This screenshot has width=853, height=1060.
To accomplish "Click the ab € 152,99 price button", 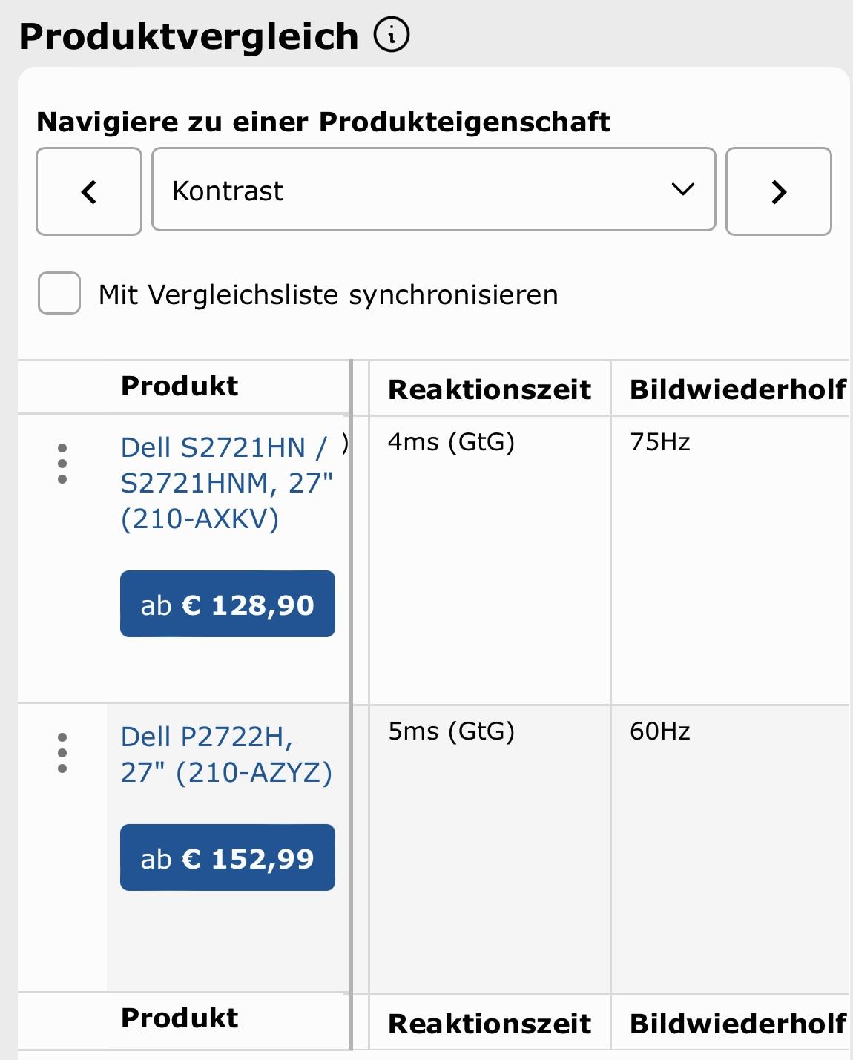I will pos(228,857).
